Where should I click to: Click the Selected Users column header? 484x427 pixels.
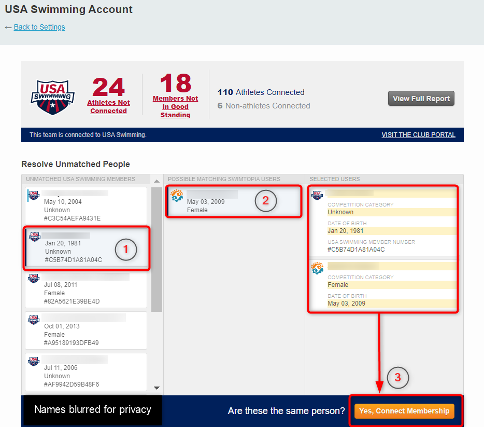335,179
